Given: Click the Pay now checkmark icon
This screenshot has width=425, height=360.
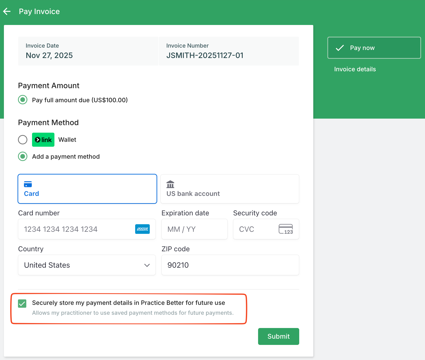Looking at the screenshot, I should pos(340,48).
